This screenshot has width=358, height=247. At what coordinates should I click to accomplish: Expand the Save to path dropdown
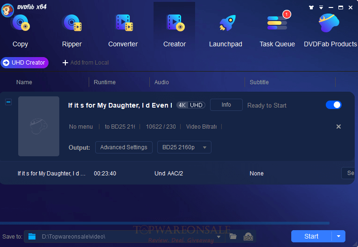[219, 237]
